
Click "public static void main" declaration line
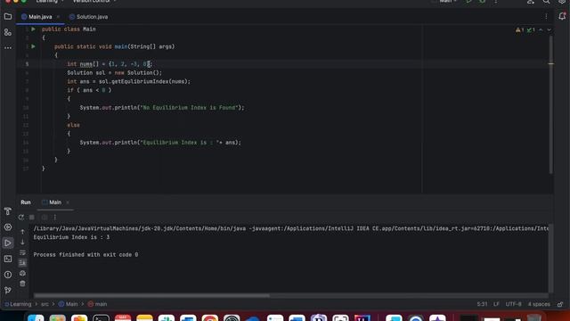tap(115, 46)
